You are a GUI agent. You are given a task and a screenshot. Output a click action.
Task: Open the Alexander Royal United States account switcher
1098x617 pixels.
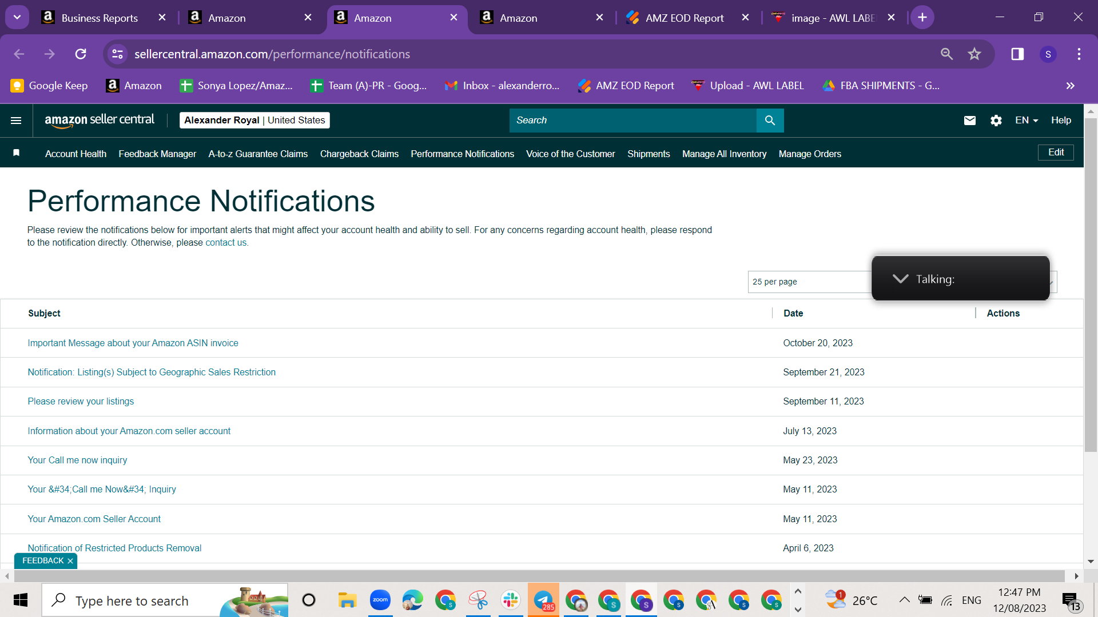[254, 121]
